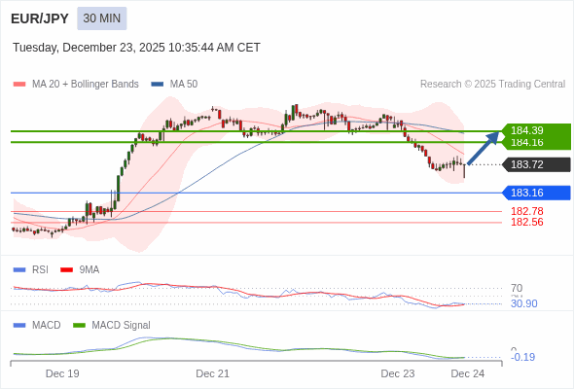Click the 183.16 pivot price tag
This screenshot has height=389, width=574.
coord(536,193)
